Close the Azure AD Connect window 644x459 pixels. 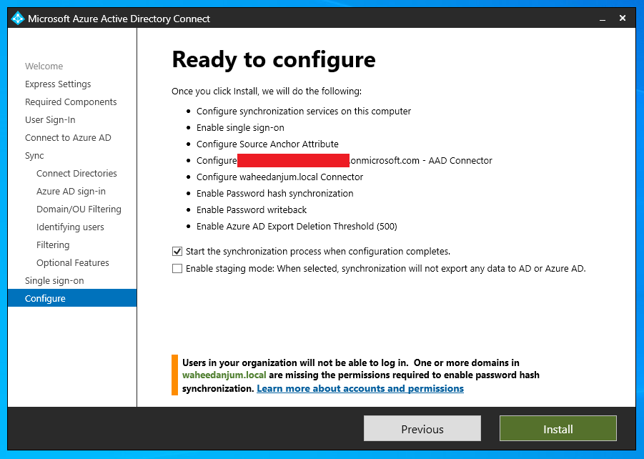tap(623, 18)
